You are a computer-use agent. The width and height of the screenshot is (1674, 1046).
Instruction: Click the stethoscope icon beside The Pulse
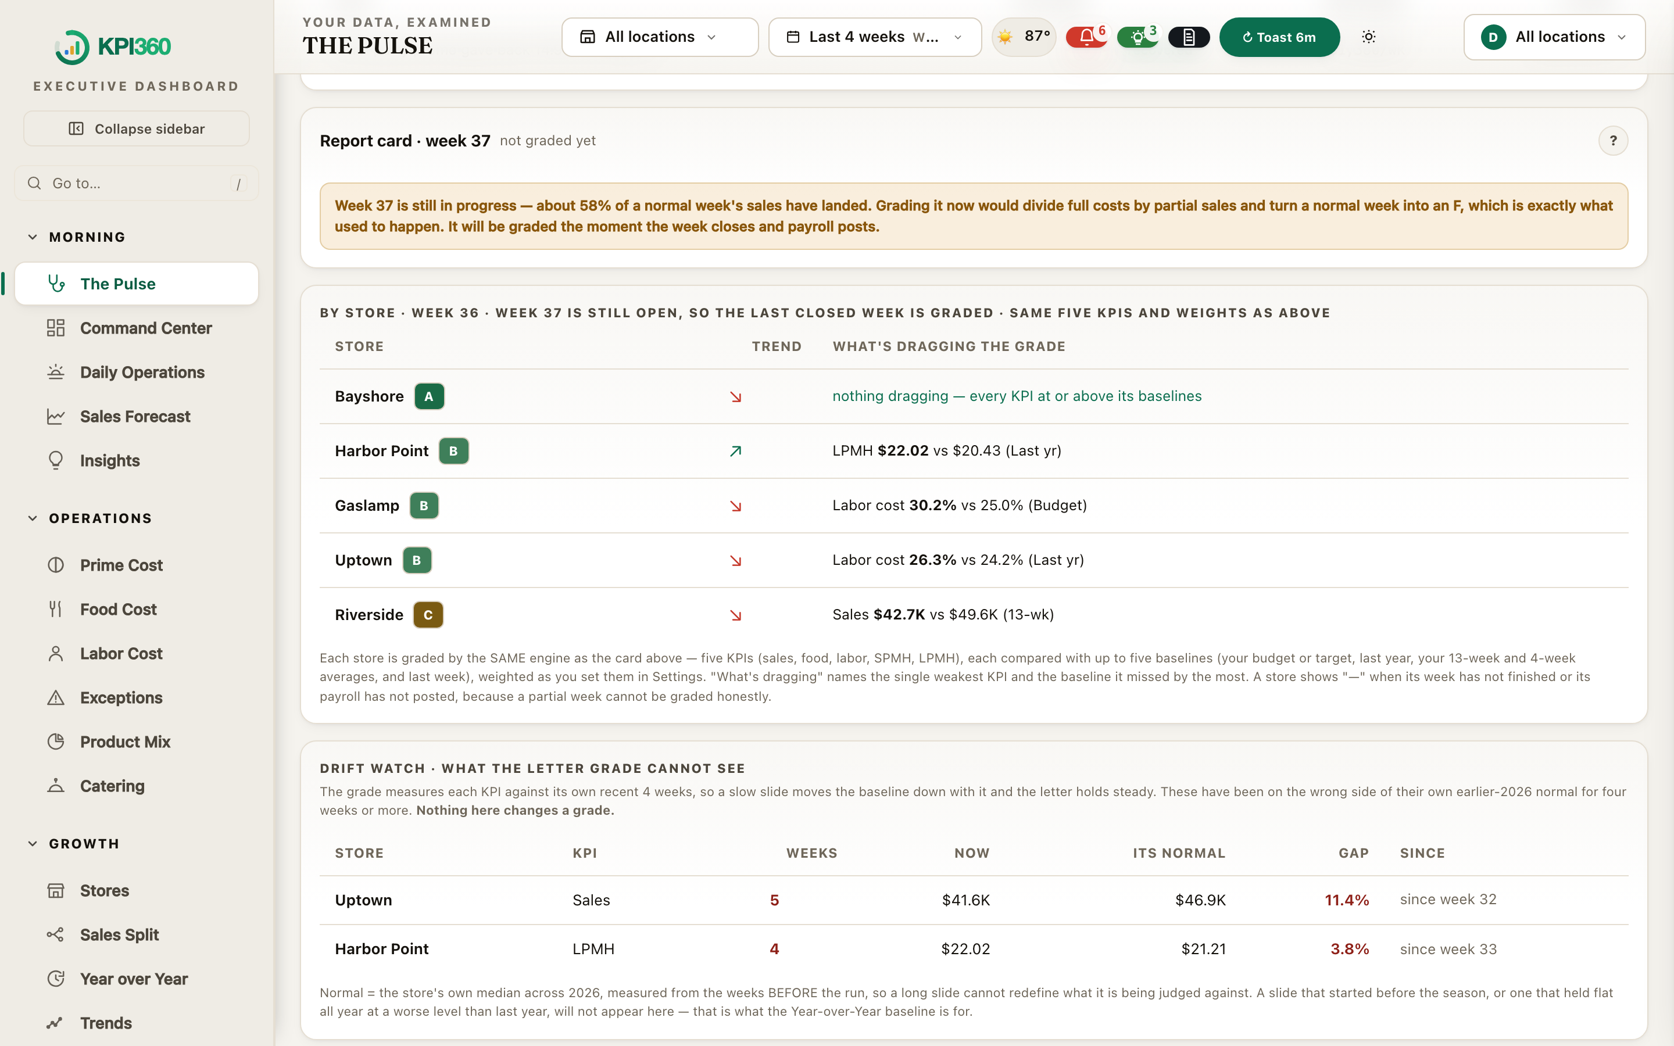point(56,284)
